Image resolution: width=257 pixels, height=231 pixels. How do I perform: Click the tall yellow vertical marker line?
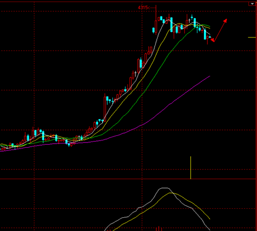click(x=191, y=167)
